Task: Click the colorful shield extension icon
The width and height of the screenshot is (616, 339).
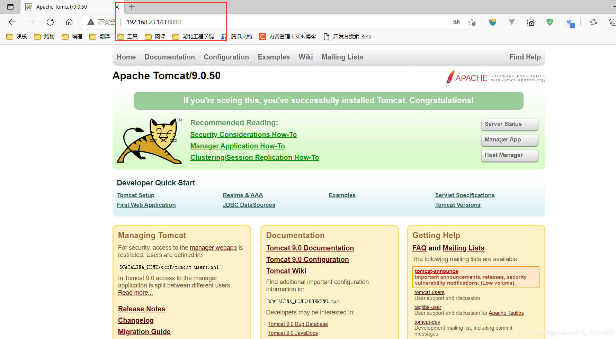Action: coord(492,22)
